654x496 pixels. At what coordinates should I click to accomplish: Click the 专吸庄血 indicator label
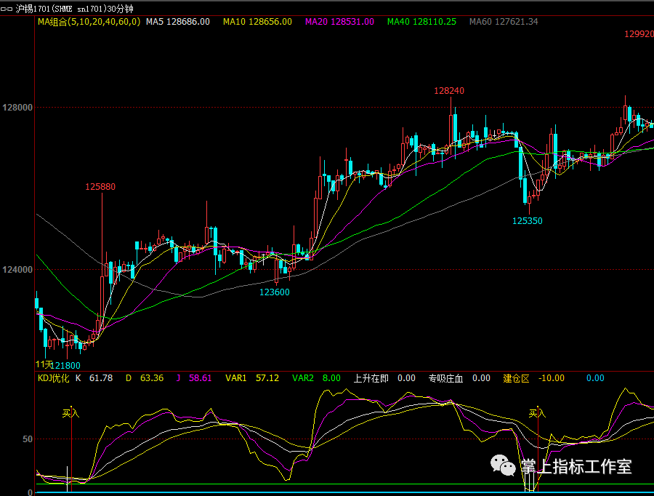446,378
